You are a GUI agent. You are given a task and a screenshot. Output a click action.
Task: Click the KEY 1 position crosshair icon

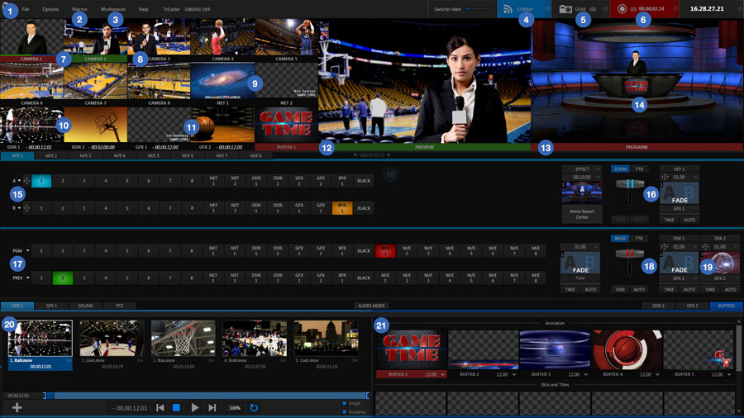665,177
